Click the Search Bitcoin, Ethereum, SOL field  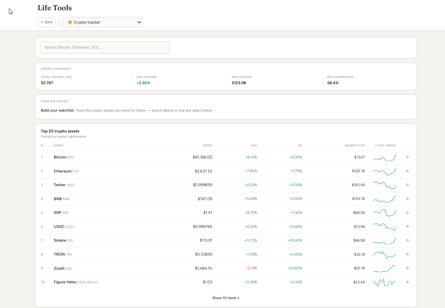pyautogui.click(x=105, y=48)
